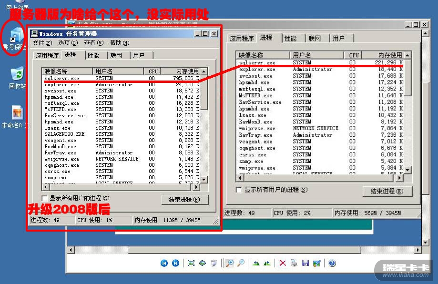Click process list scroll-down arrow, left Task Manager
This screenshot has width=438, height=284.
click(x=204, y=180)
